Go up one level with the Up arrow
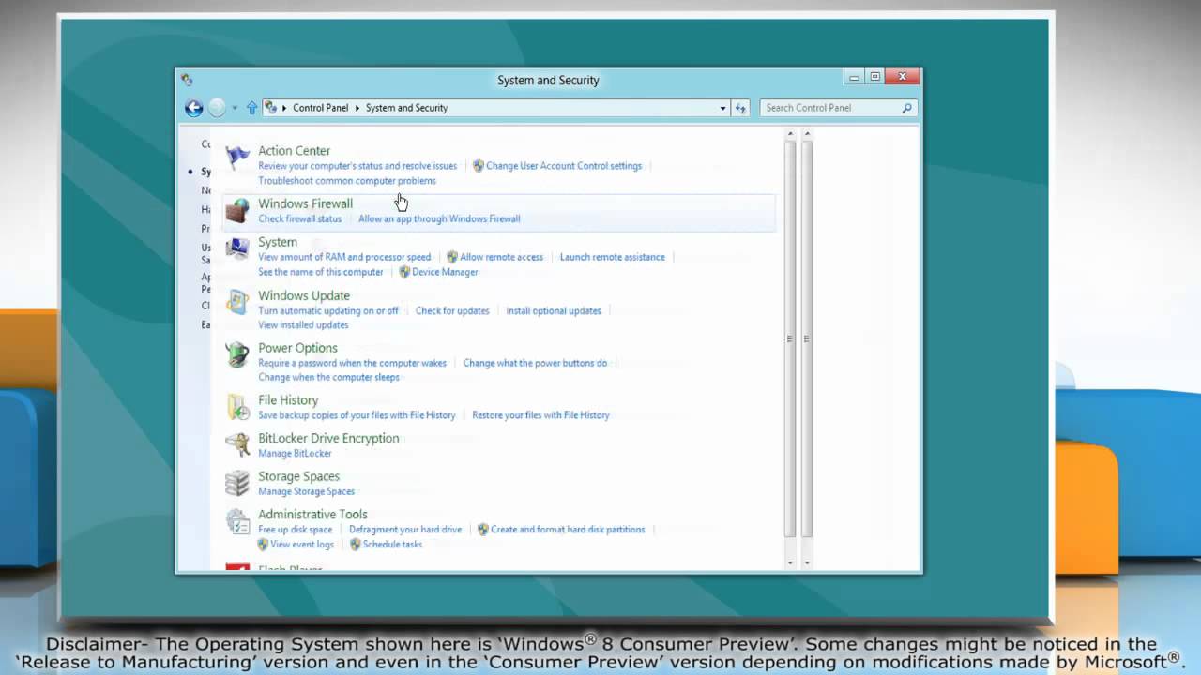 pyautogui.click(x=251, y=108)
